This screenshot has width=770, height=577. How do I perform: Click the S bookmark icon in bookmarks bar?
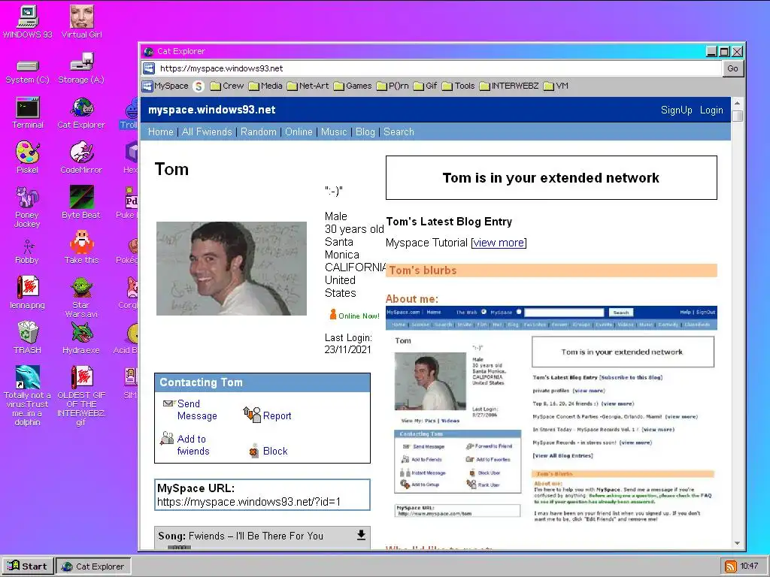199,86
